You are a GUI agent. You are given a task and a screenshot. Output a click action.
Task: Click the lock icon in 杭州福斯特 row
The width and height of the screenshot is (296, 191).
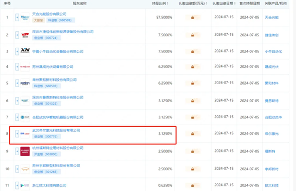pos(192,152)
